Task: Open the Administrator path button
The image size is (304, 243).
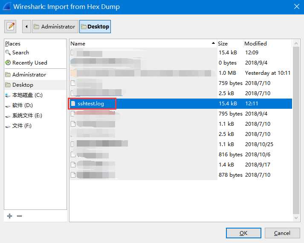Action: tap(54, 26)
